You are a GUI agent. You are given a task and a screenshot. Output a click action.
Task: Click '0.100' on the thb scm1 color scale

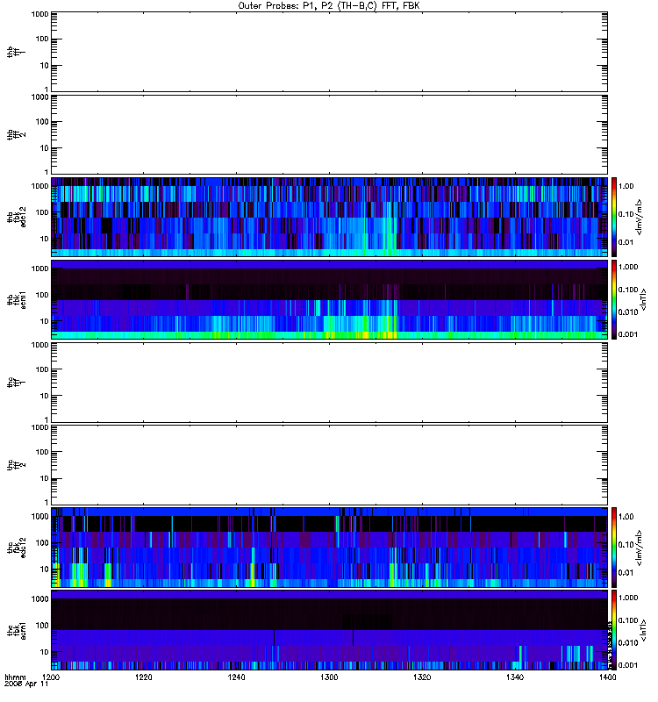click(628, 290)
